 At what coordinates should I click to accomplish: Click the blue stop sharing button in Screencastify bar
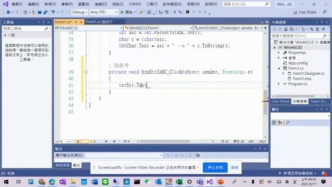pyautogui.click(x=215, y=167)
